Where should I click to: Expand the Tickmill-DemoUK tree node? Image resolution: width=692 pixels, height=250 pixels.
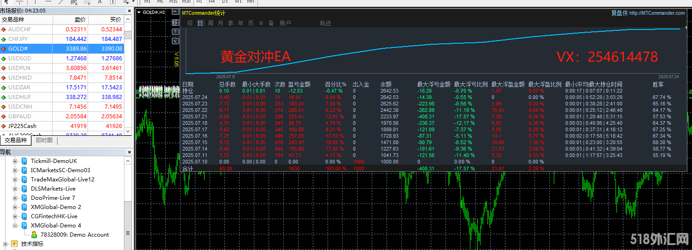coord(15,161)
